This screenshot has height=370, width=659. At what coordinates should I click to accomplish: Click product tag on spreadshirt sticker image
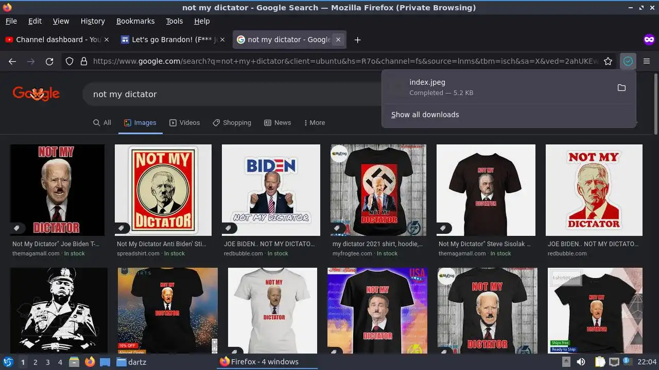pyautogui.click(x=121, y=228)
